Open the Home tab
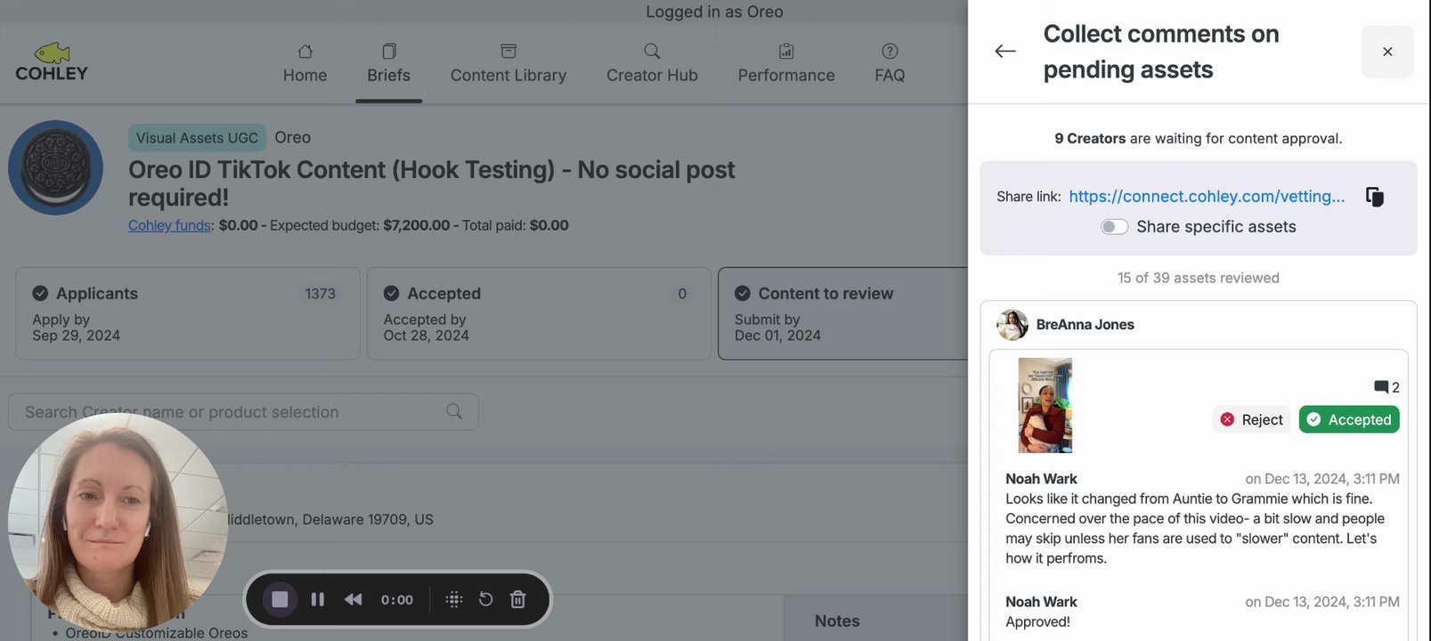Image resolution: width=1431 pixels, height=641 pixels. coord(305,63)
